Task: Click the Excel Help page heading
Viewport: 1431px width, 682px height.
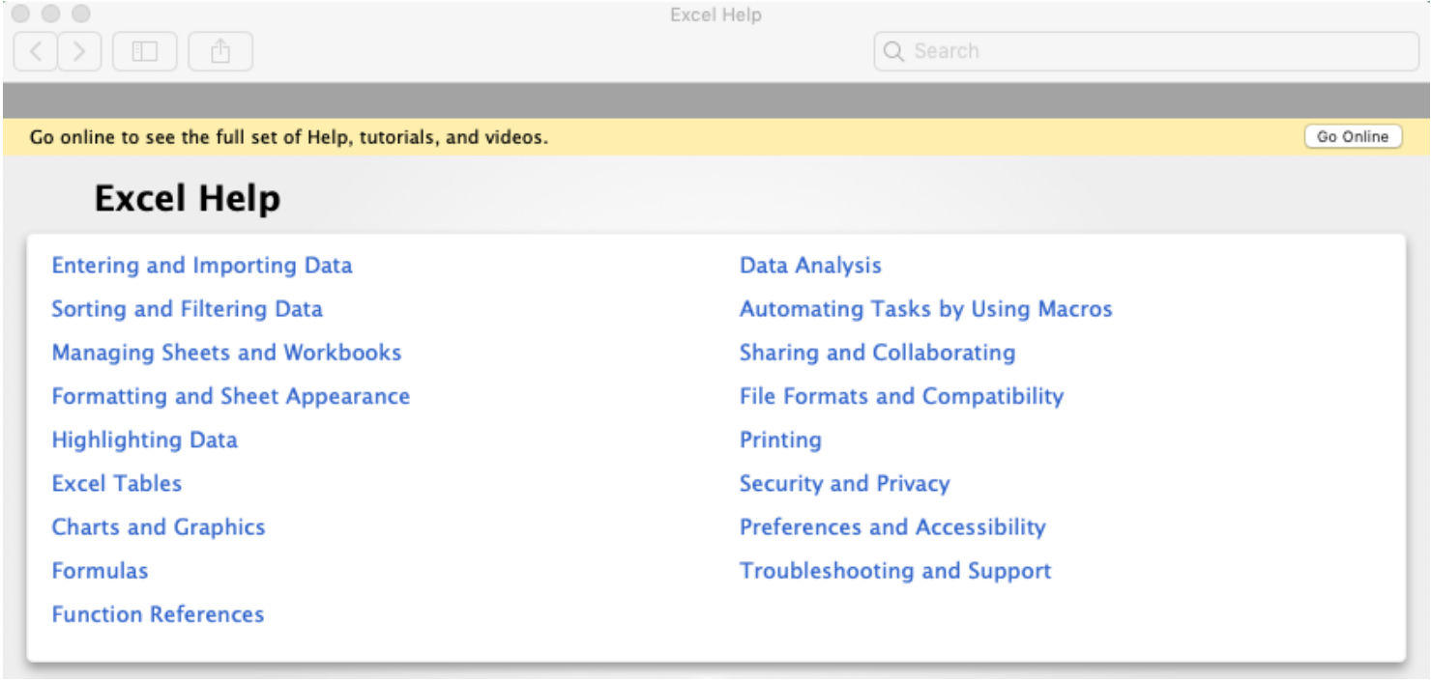Action: [188, 199]
